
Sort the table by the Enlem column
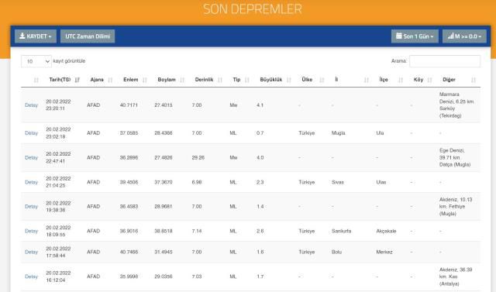(x=135, y=80)
